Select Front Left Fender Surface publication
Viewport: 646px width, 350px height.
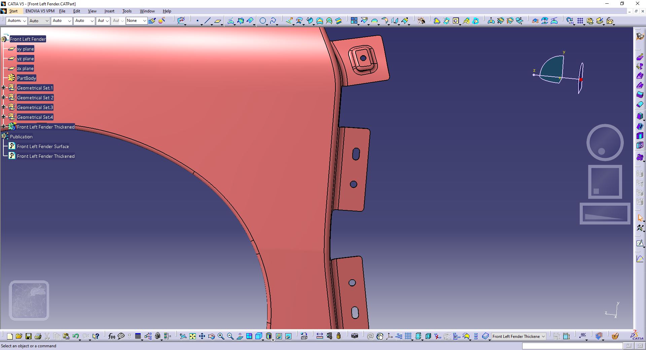pos(43,146)
